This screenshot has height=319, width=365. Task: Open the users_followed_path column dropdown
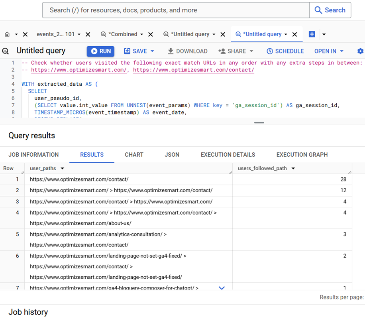point(293,168)
